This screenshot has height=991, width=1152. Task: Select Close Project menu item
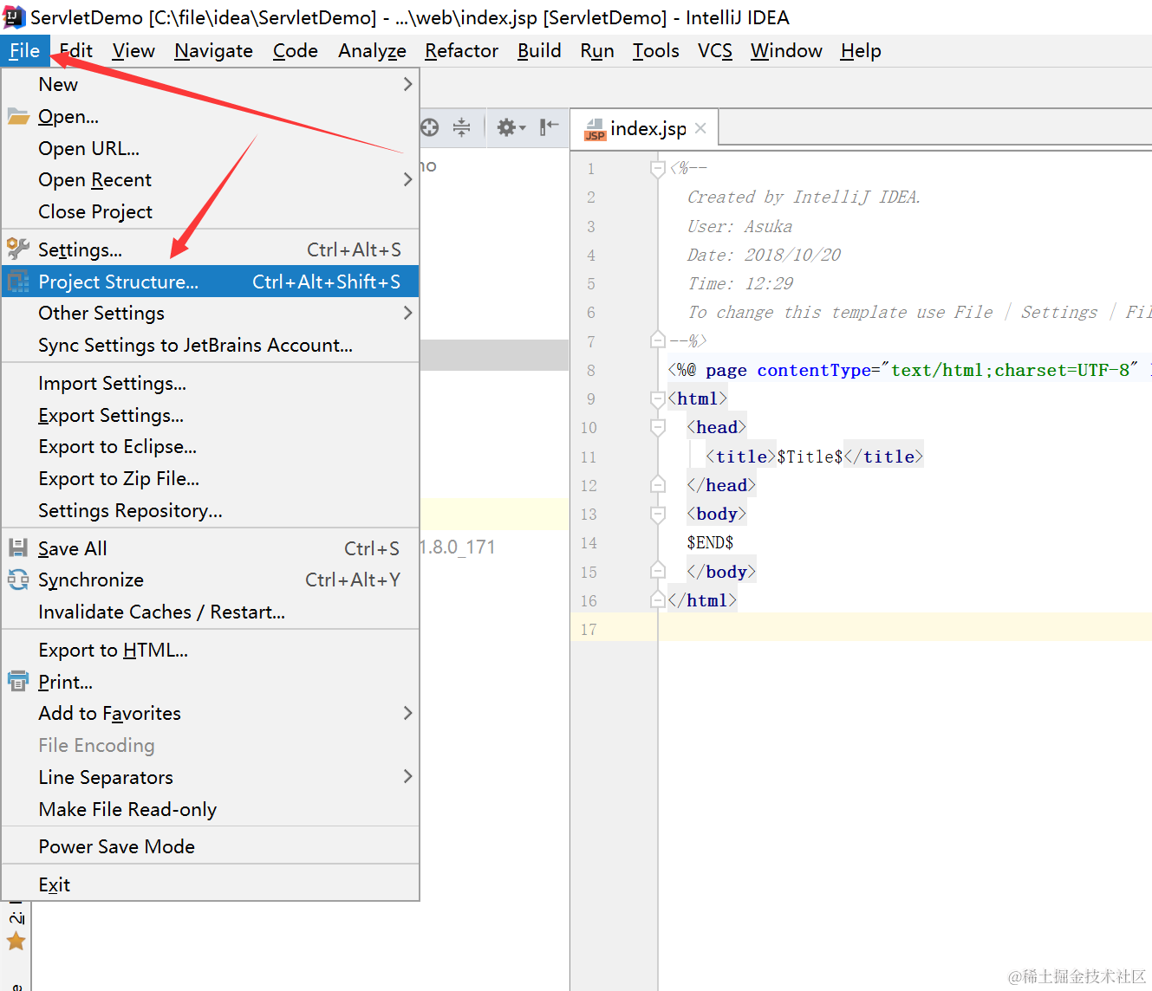211,211
